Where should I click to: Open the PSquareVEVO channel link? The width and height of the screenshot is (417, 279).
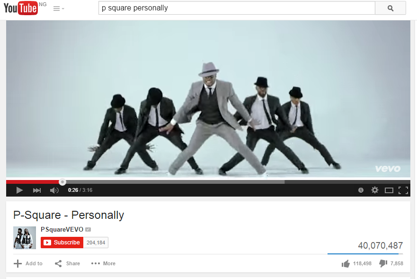pyautogui.click(x=62, y=229)
